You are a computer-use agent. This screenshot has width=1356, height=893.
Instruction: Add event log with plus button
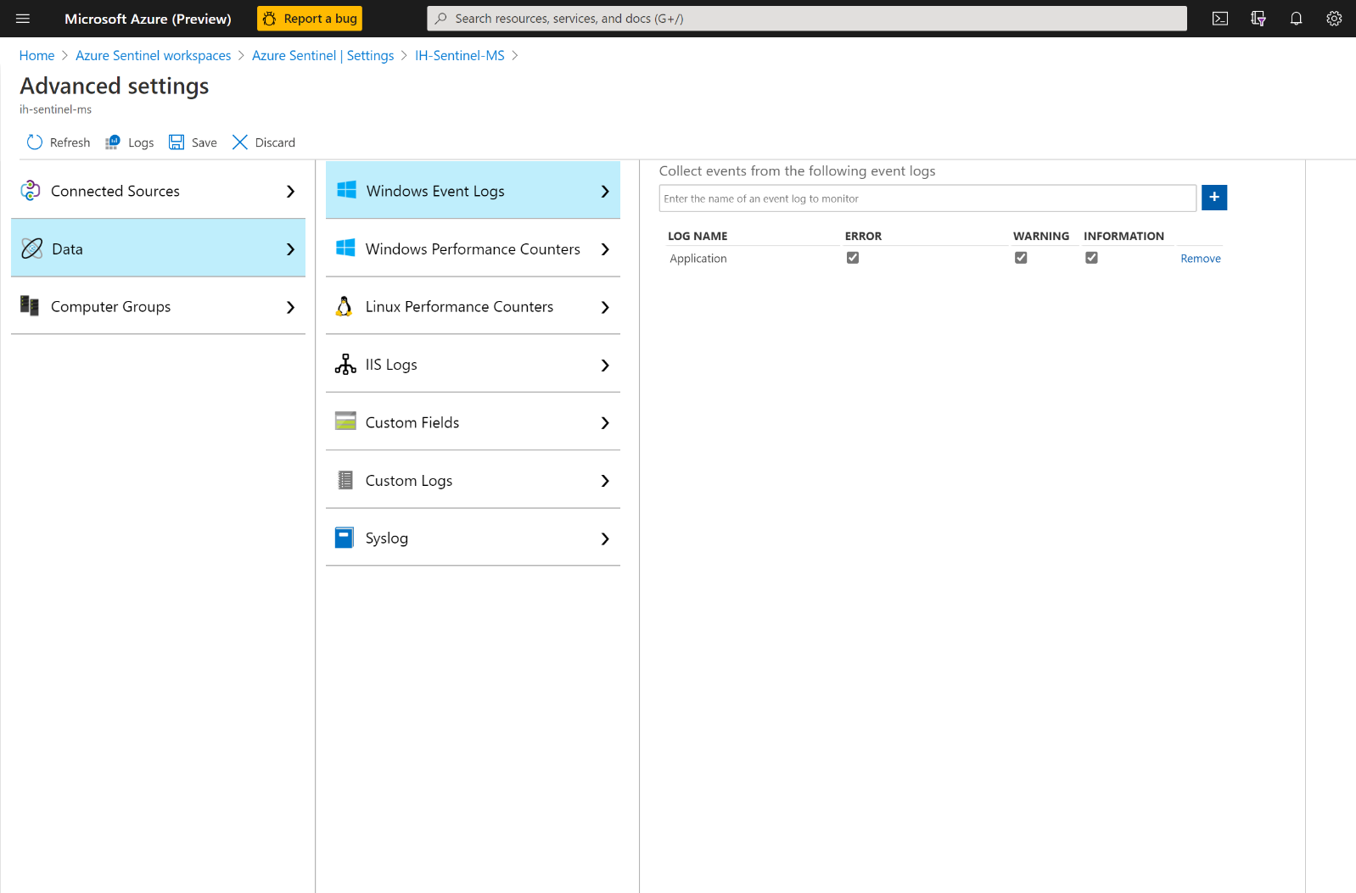coord(1214,198)
